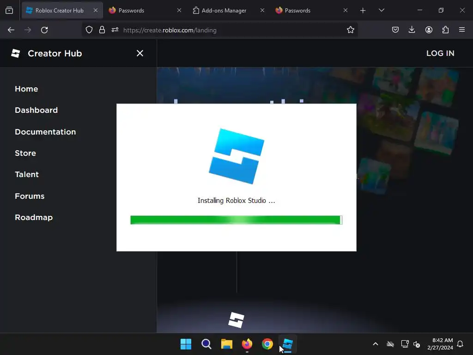Open site permissions icon in address bar
The image size is (473, 355).
coord(115,30)
